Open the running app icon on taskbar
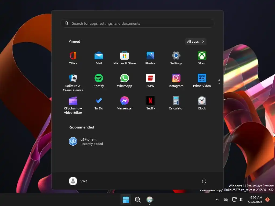 [150, 200]
